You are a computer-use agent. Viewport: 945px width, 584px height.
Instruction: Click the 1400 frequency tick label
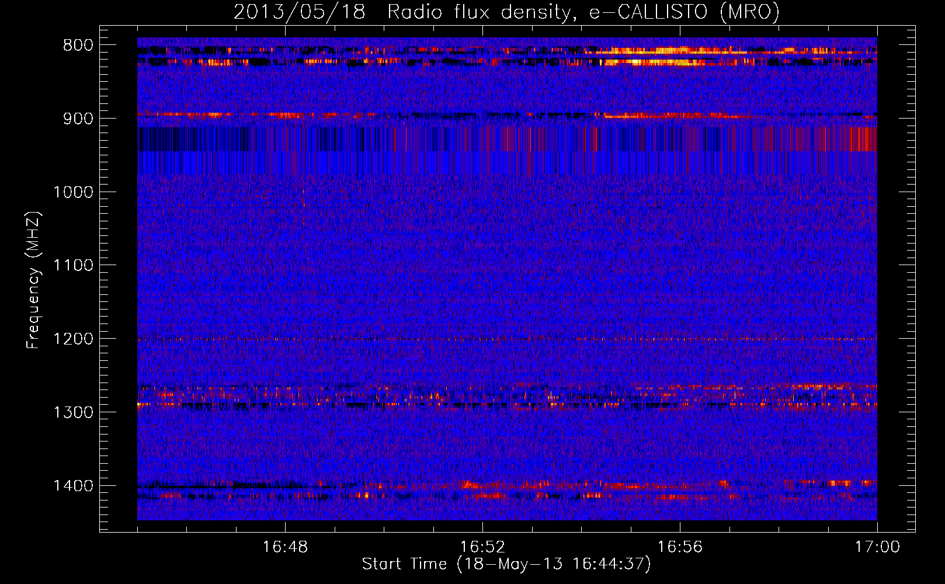pyautogui.click(x=73, y=486)
